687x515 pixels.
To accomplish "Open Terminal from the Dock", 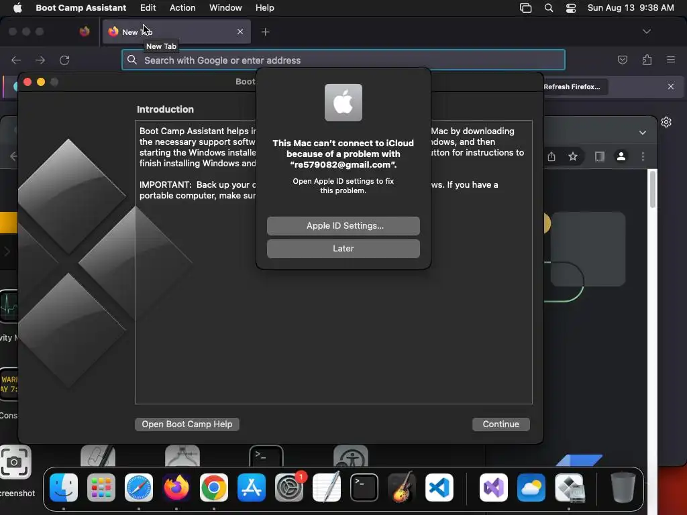I will [x=364, y=488].
